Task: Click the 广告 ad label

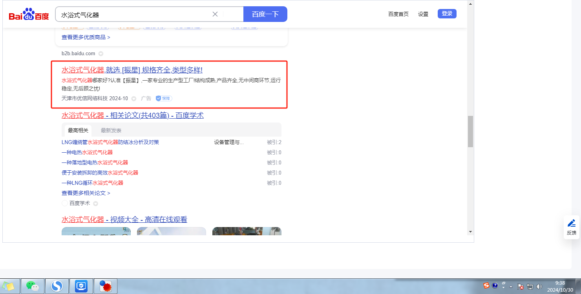Action: pos(146,98)
